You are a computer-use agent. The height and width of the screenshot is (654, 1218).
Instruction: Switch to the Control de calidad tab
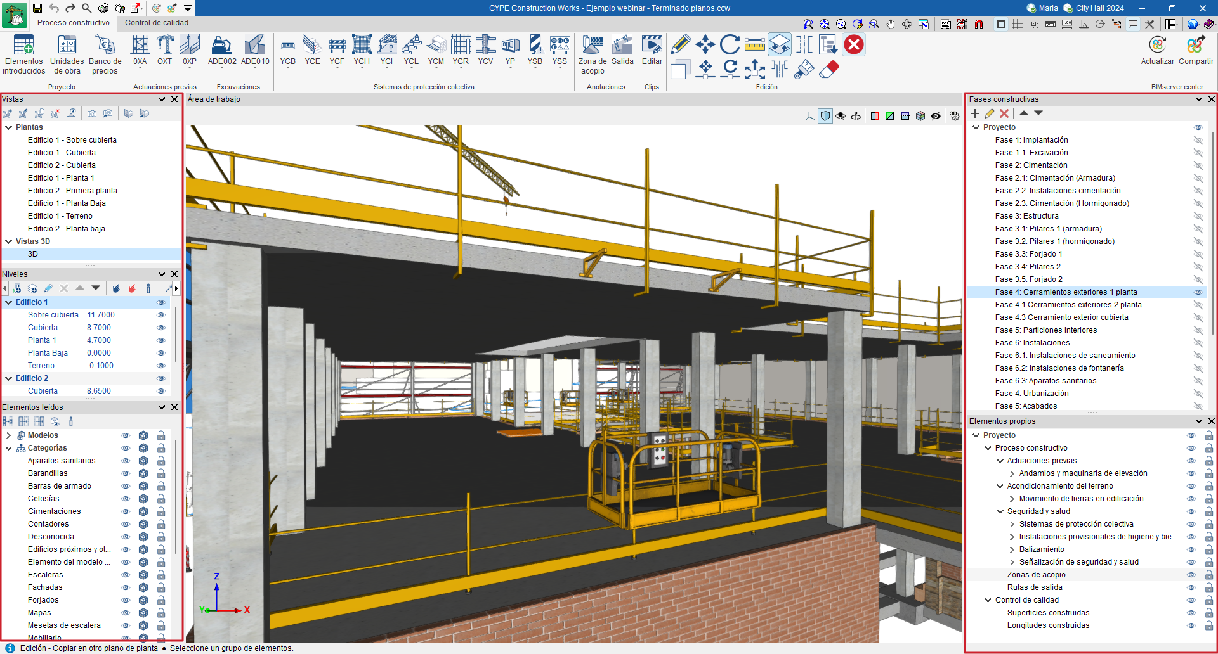click(156, 23)
